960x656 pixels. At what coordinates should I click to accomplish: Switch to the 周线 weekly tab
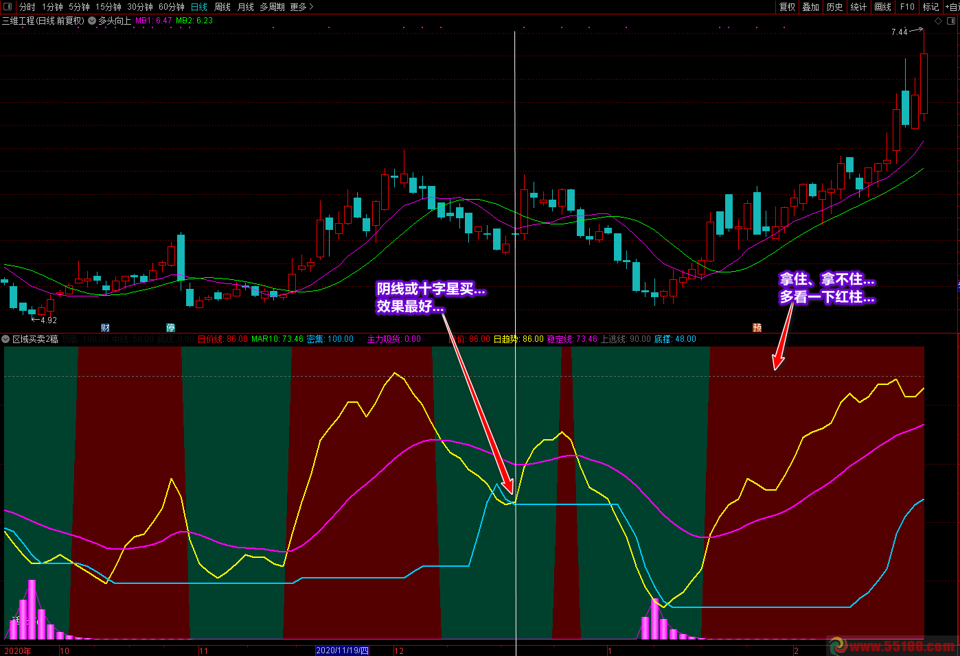point(222,7)
